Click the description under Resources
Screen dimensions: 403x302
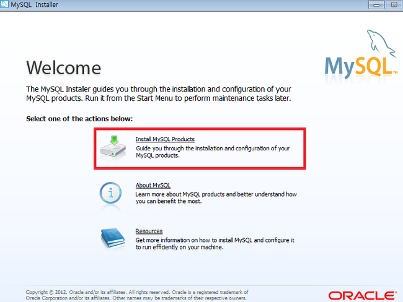coord(215,244)
